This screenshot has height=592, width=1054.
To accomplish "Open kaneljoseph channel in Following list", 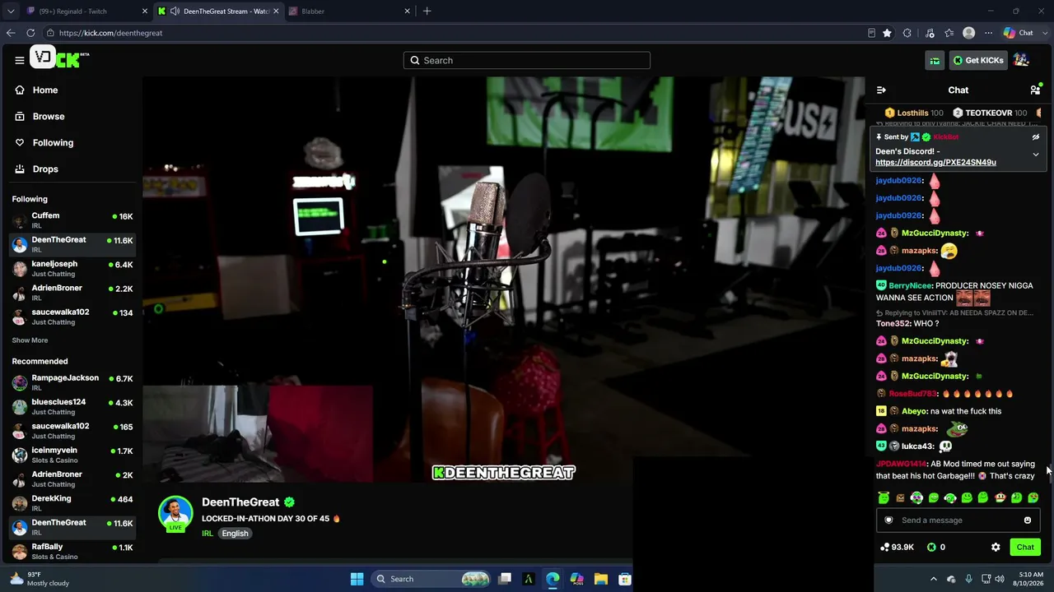I will tap(72, 268).
